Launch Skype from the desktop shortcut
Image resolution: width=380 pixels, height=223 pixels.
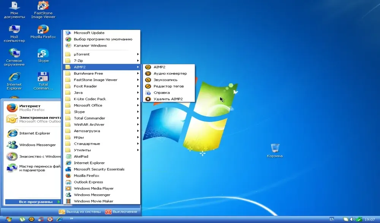(x=43, y=56)
